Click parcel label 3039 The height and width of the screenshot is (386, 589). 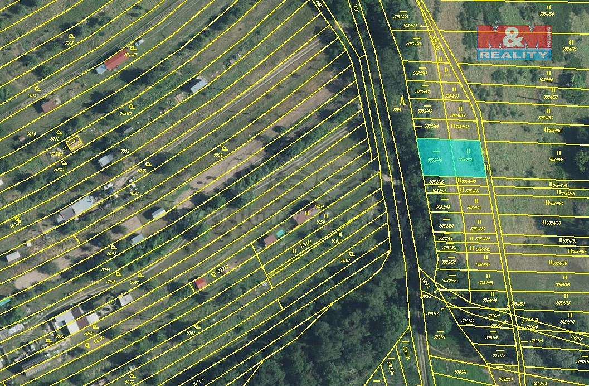tap(218, 155)
